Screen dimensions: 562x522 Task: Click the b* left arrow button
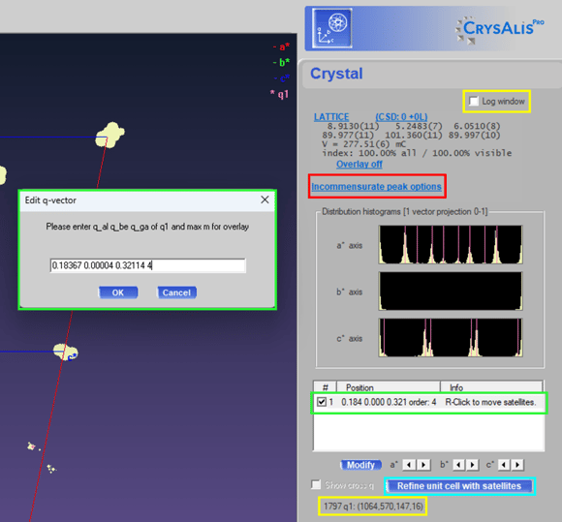(x=458, y=465)
